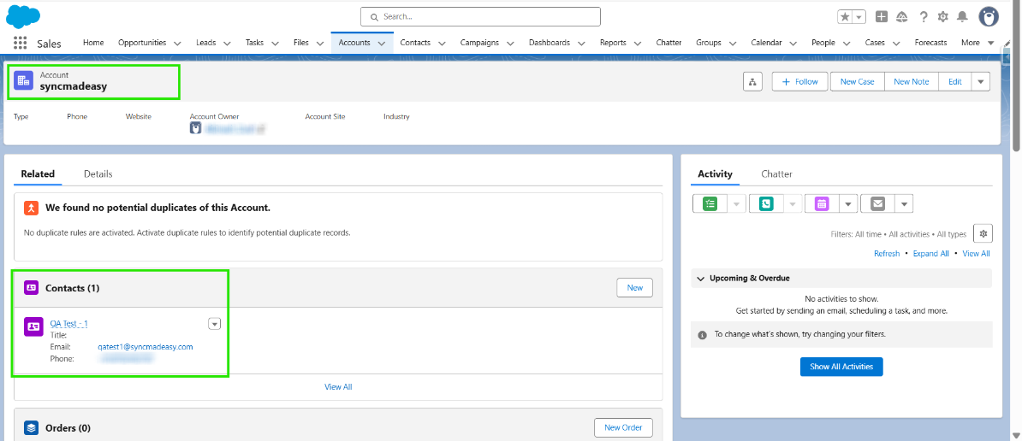Expand the Accounts nav dropdown chevron
Image resolution: width=1022 pixels, height=441 pixels.
[x=381, y=43]
